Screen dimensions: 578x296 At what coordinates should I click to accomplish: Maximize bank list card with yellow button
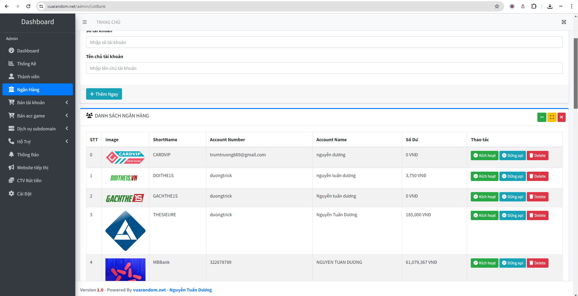pos(551,117)
